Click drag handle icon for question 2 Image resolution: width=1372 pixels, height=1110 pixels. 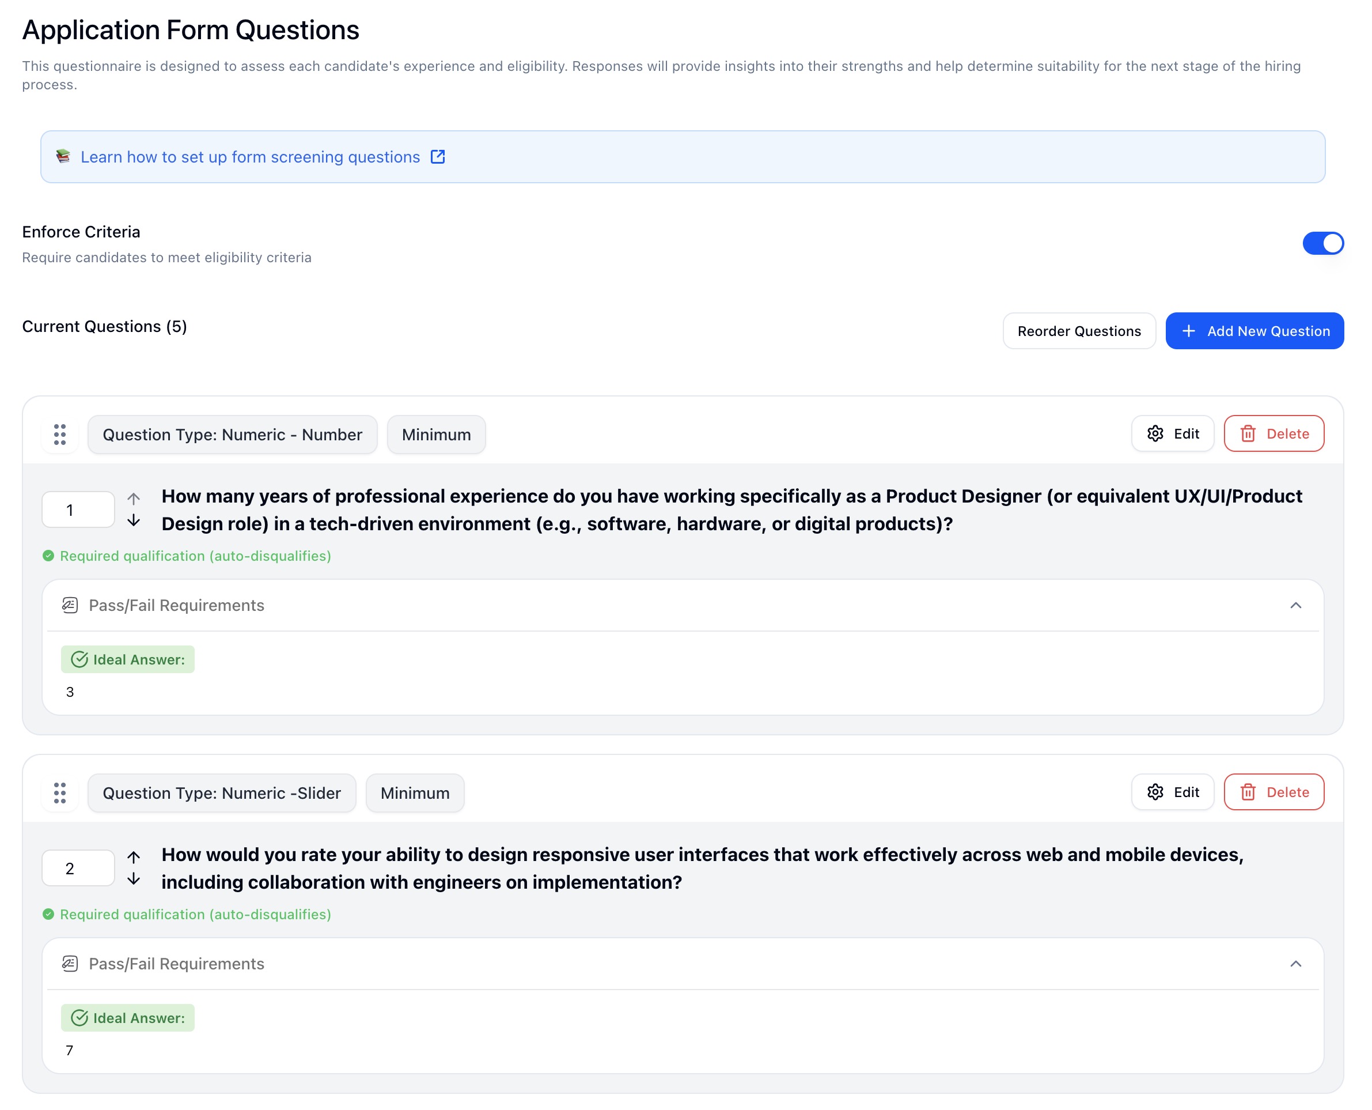59,793
